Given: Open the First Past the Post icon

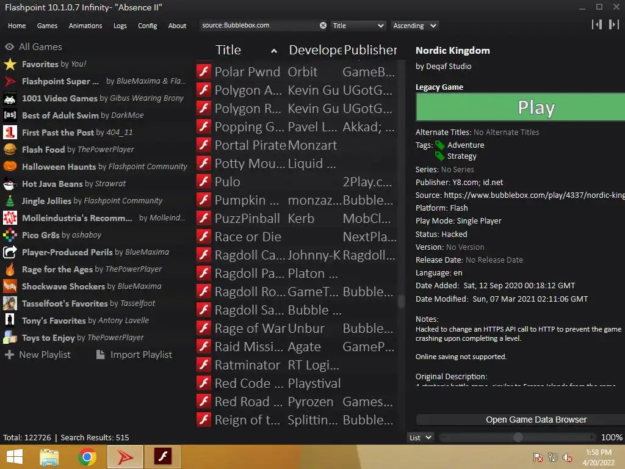Looking at the screenshot, I should (x=10, y=133).
